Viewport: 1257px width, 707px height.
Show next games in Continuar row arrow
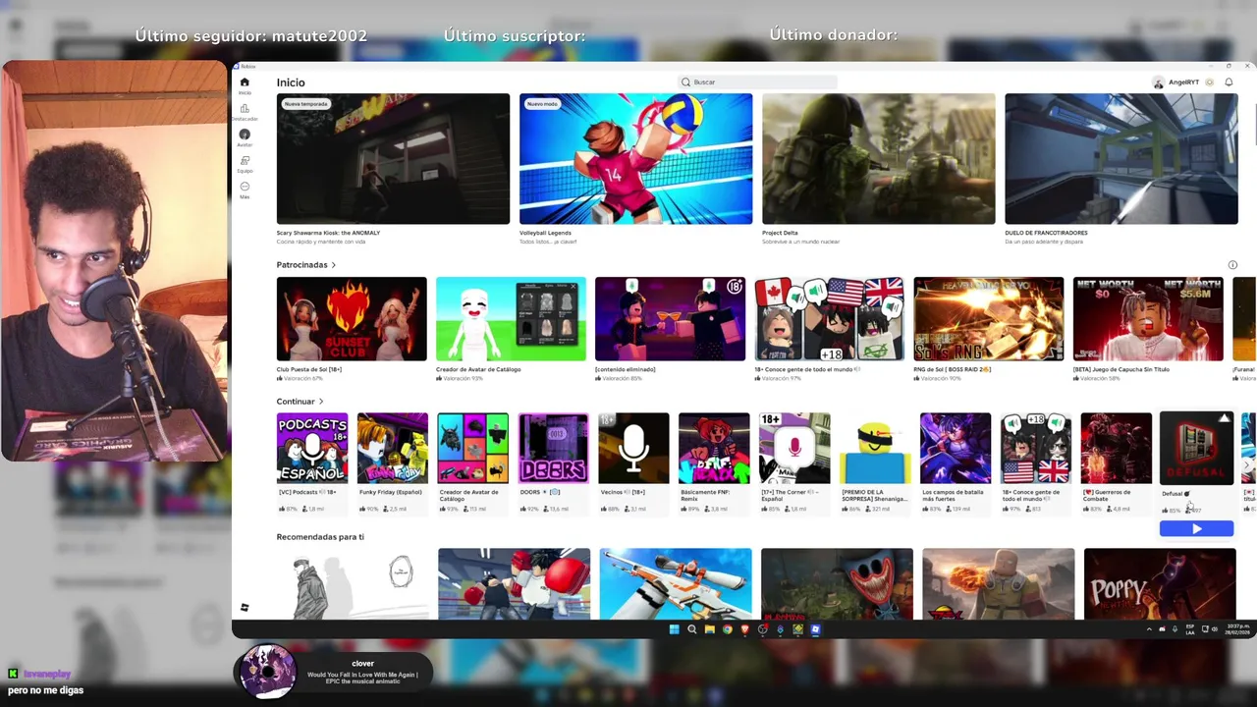[1247, 465]
